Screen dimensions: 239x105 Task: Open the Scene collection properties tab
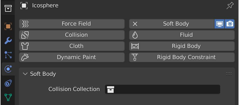8,8
